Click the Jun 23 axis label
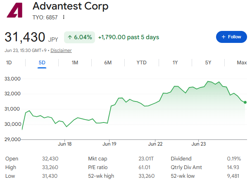252x186 pixels. (199, 144)
